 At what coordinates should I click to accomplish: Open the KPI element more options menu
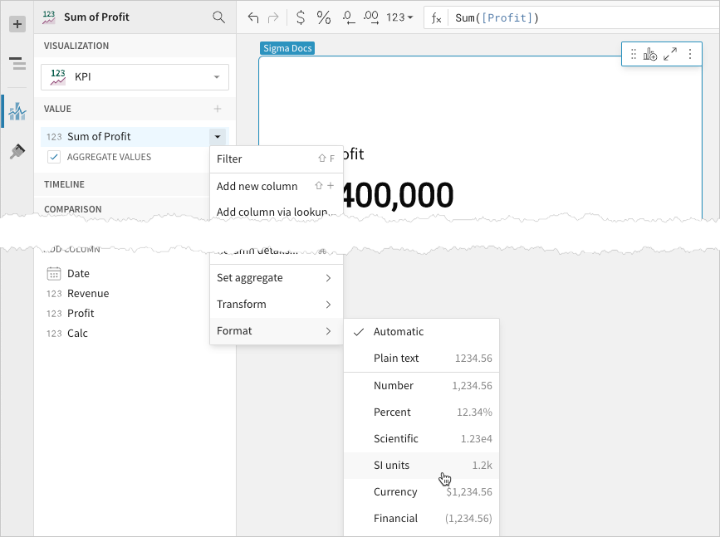[690, 54]
